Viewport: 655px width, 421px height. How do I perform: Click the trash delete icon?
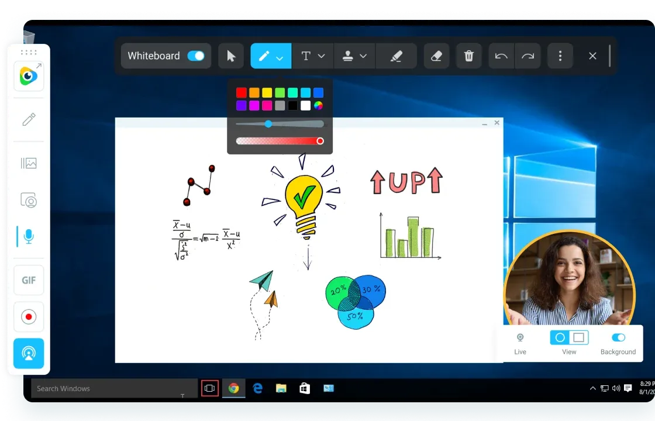(468, 56)
